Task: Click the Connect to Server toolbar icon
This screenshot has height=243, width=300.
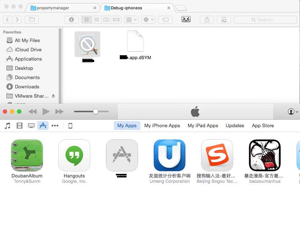Action: [x=224, y=20]
